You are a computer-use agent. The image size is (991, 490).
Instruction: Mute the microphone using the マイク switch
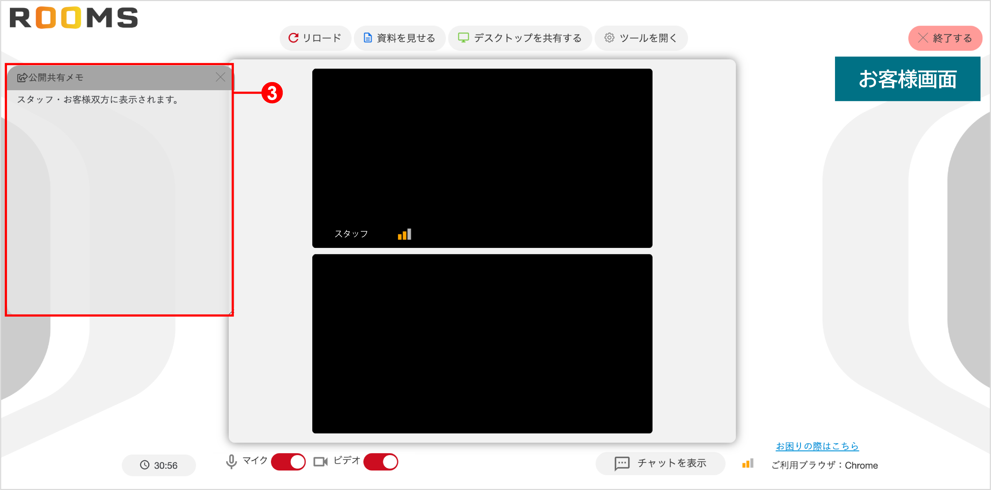click(288, 461)
